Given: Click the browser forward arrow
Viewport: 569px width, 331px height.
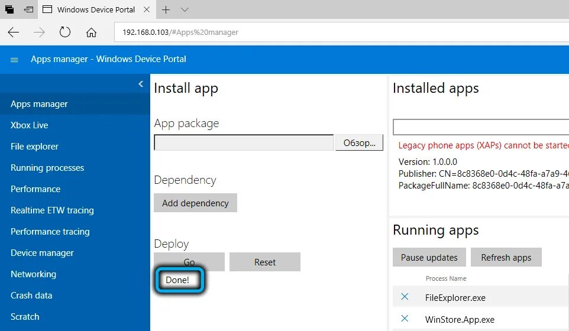Looking at the screenshot, I should (x=39, y=33).
